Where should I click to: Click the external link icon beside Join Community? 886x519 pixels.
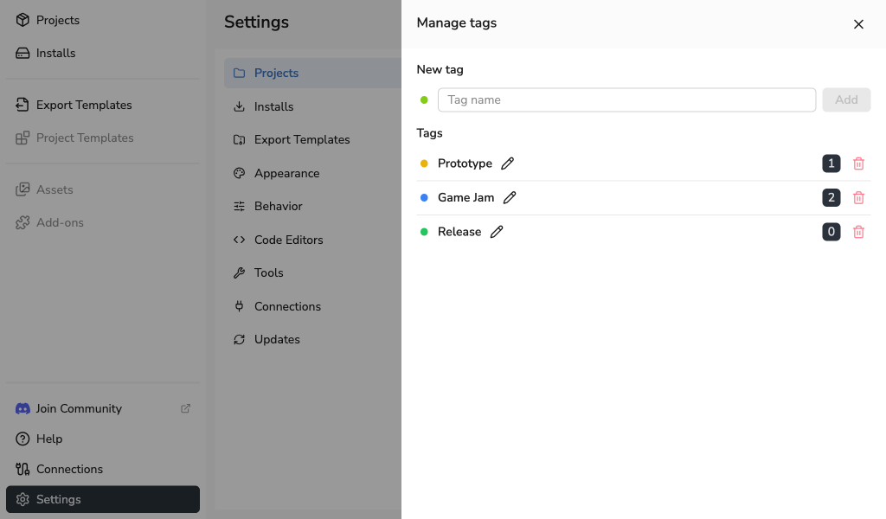[x=185, y=408]
